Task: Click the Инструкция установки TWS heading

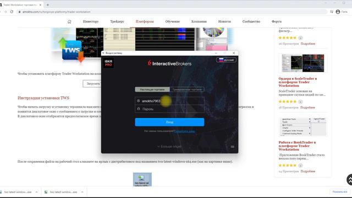Action: click(x=43, y=98)
